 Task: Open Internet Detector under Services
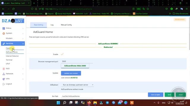click(x=12, y=56)
